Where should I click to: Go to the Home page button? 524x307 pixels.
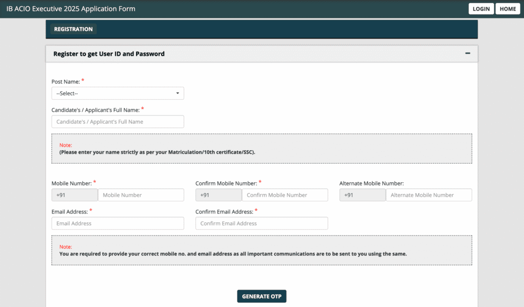pos(508,9)
